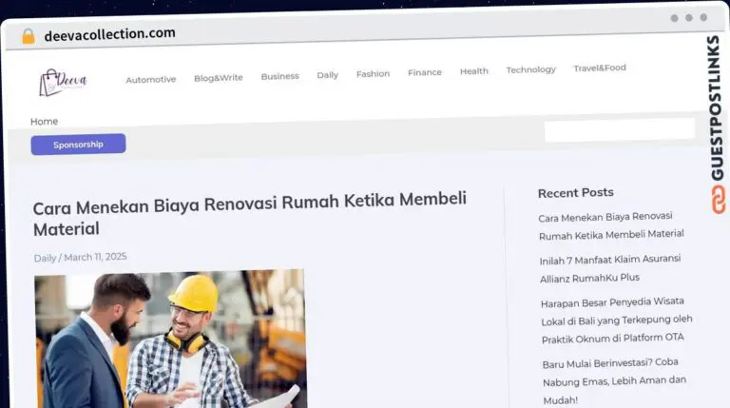The width and height of the screenshot is (730, 408).
Task: Open recent post about Nabung Emas
Action: 613,380
